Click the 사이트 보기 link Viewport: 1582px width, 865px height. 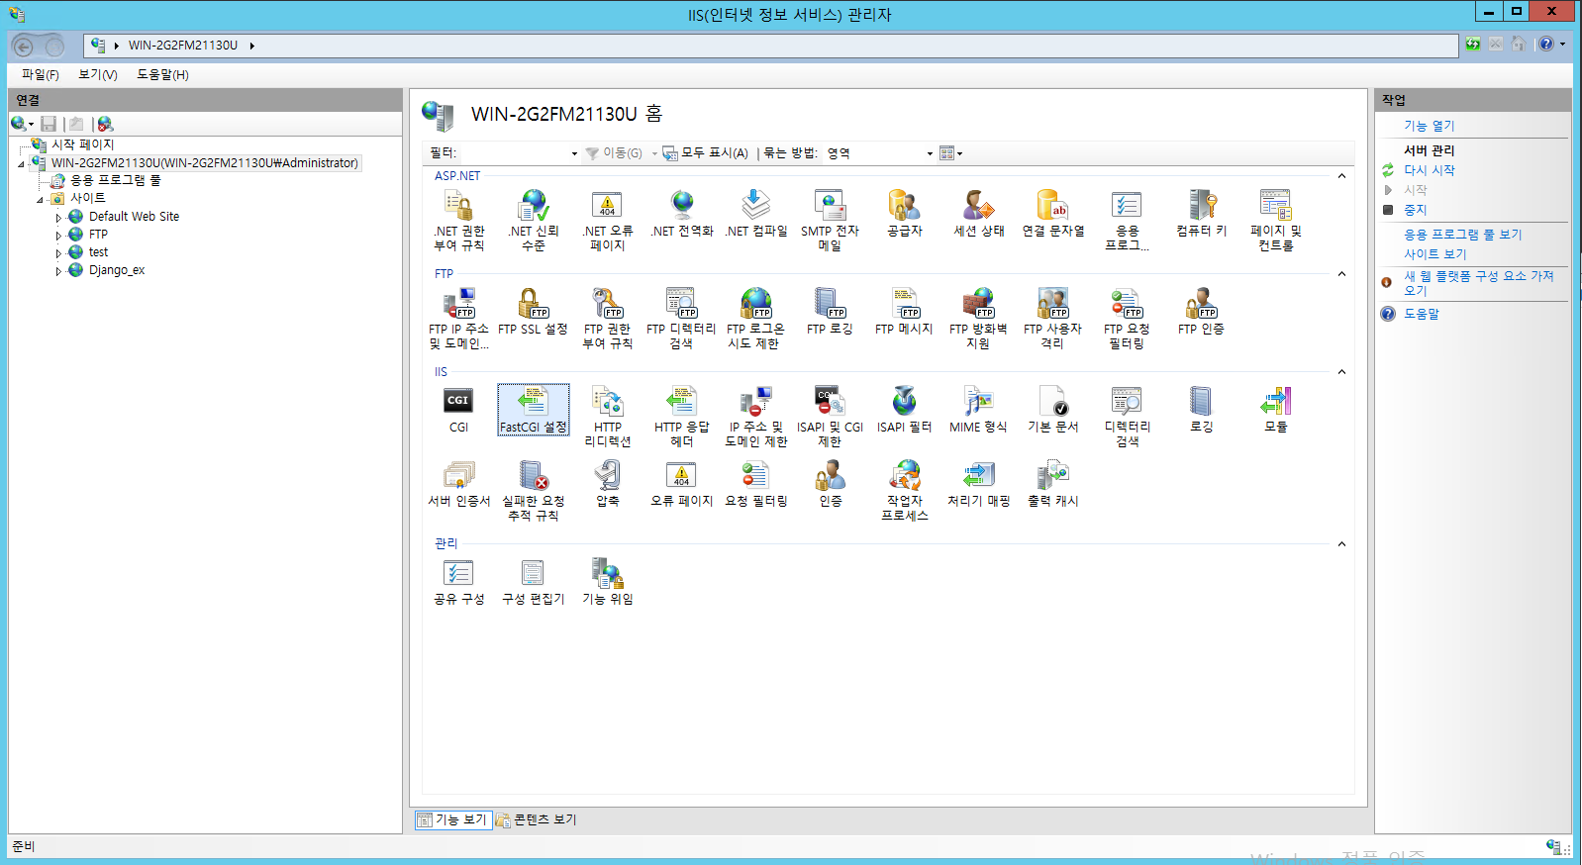[1435, 254]
